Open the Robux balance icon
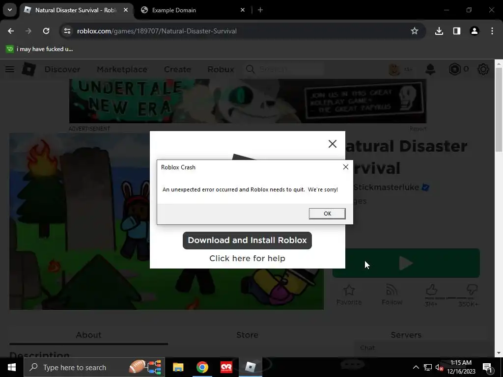This screenshot has height=377, width=503. (x=454, y=69)
